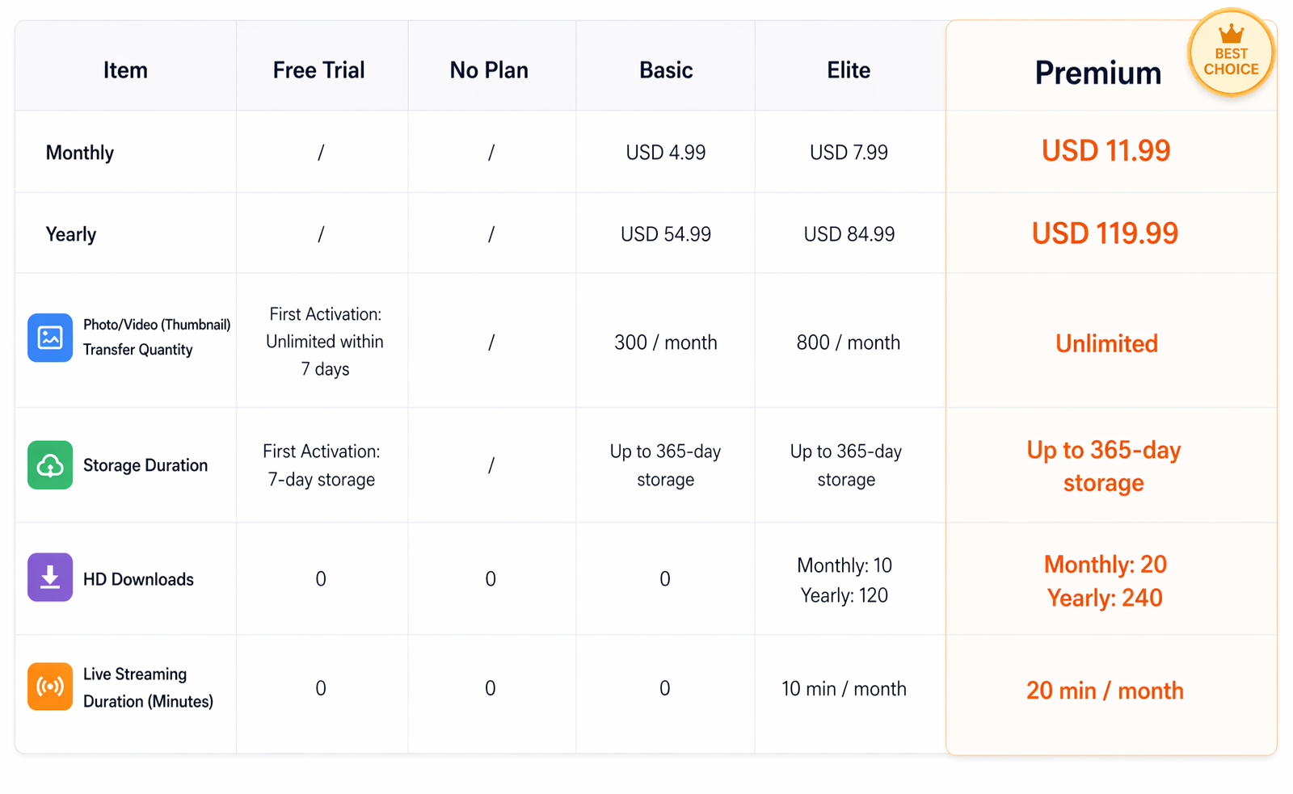
Task: Click the purple HD download icon
Action: click(x=50, y=578)
